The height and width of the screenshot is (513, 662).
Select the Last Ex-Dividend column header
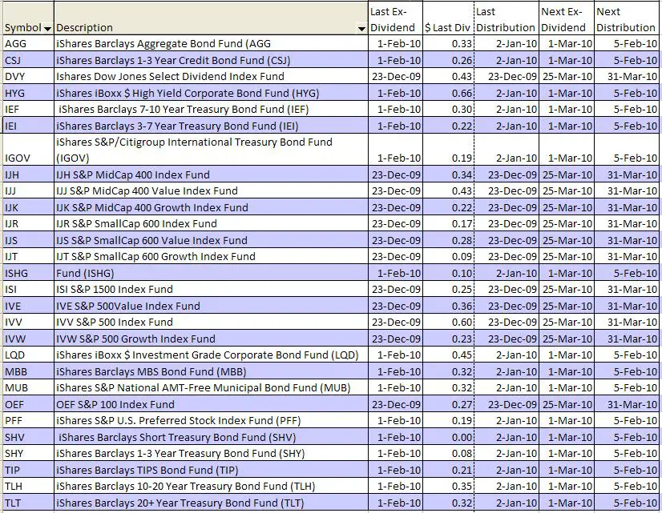(x=395, y=19)
